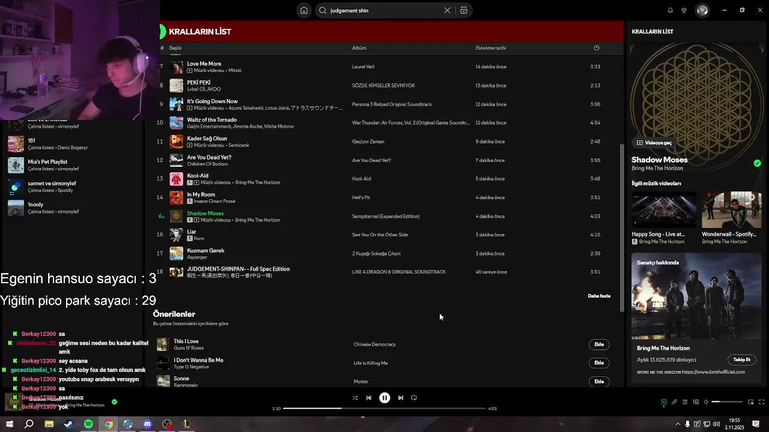Toggle shuffle playback
This screenshot has width=769, height=432.
click(x=354, y=398)
